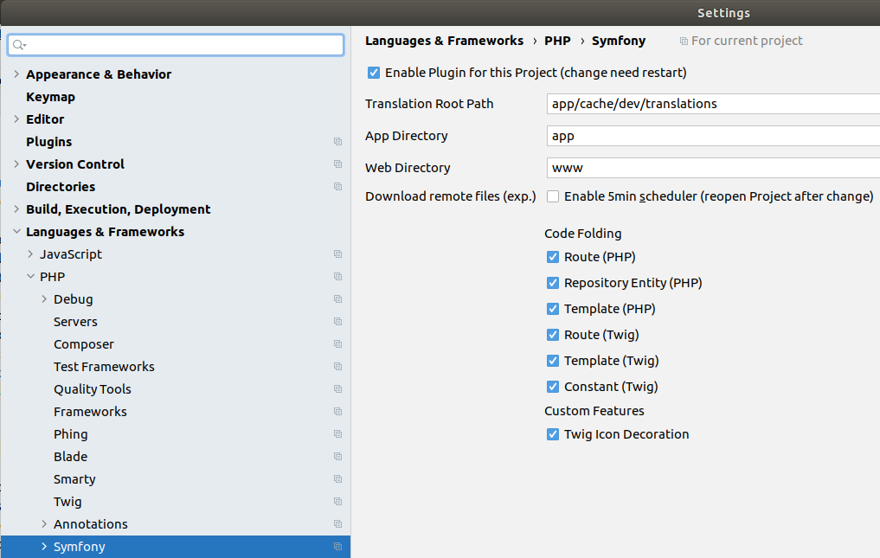Click project-level icon on Twig row

[337, 501]
